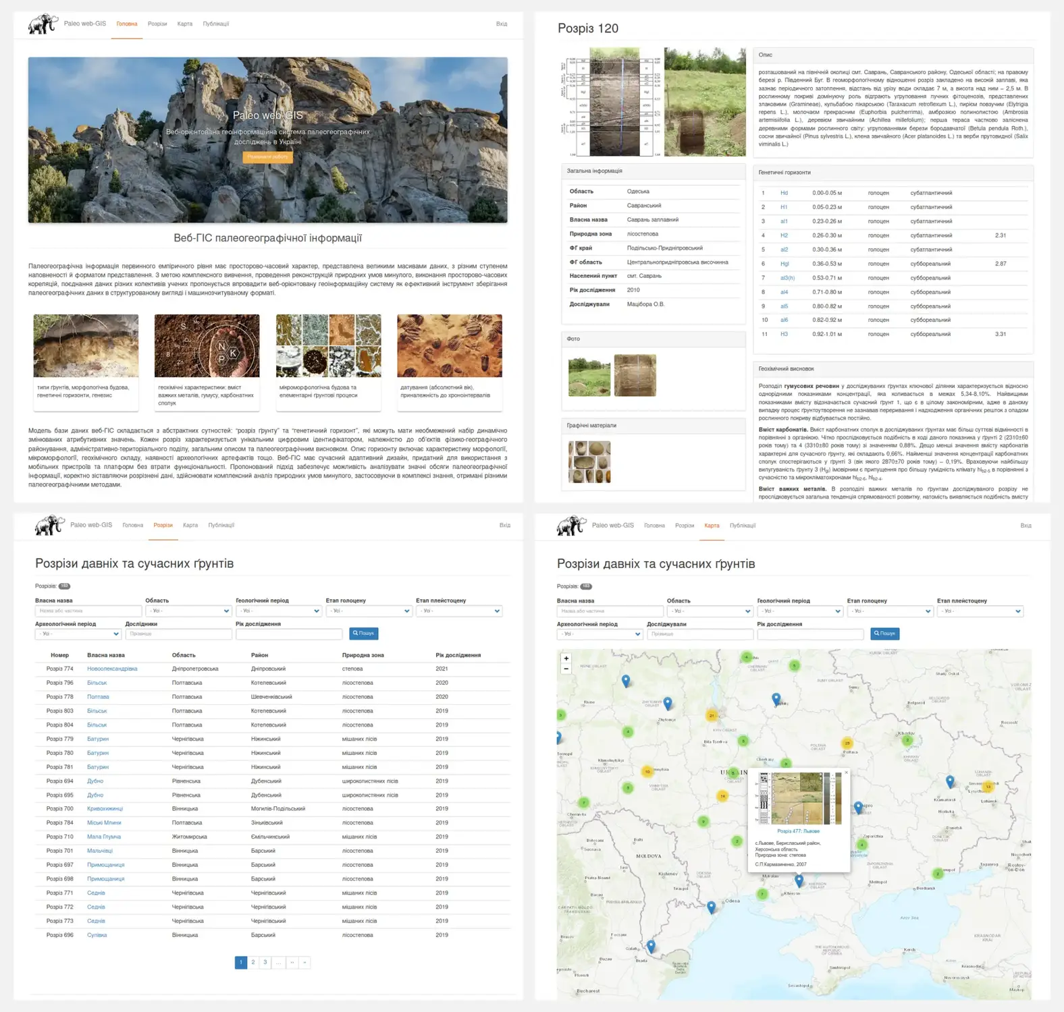Viewport: 1064px width, 1012px height.
Task: Click the Пошук search button on the map page
Action: click(885, 634)
